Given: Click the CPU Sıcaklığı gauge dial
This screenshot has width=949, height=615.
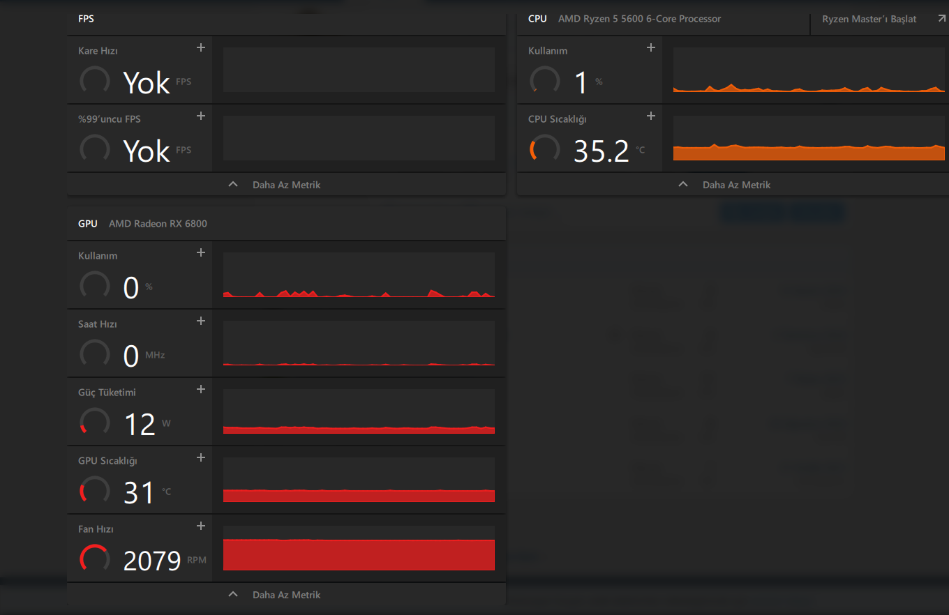Looking at the screenshot, I should pos(545,149).
